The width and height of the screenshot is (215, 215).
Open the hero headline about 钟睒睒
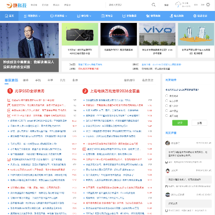(x=28, y=64)
